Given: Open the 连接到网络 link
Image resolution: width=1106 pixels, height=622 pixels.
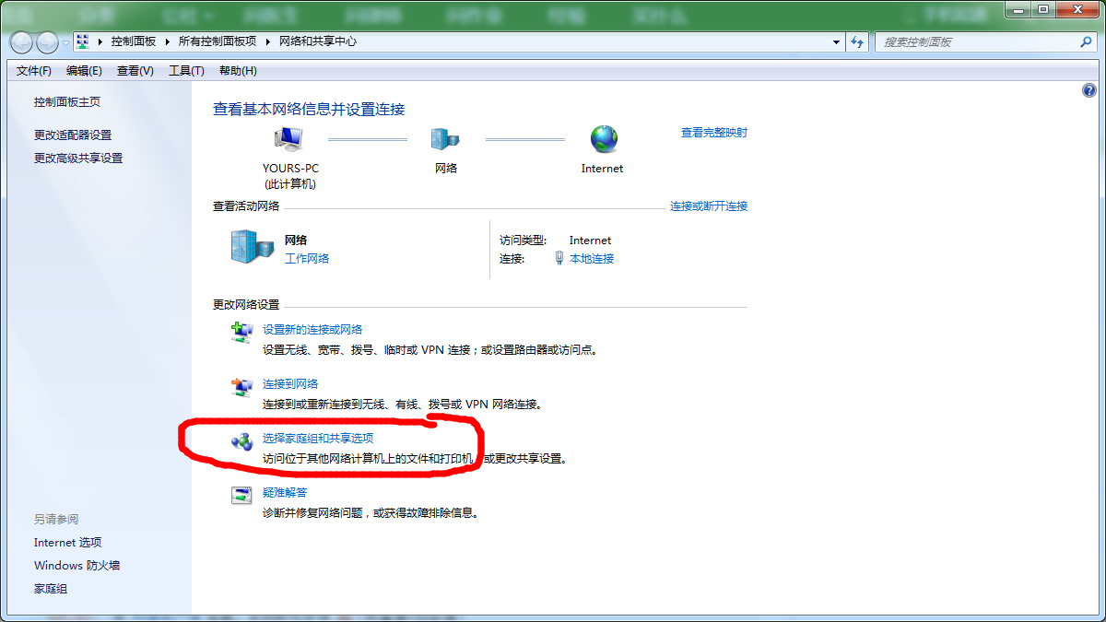Looking at the screenshot, I should click(290, 384).
